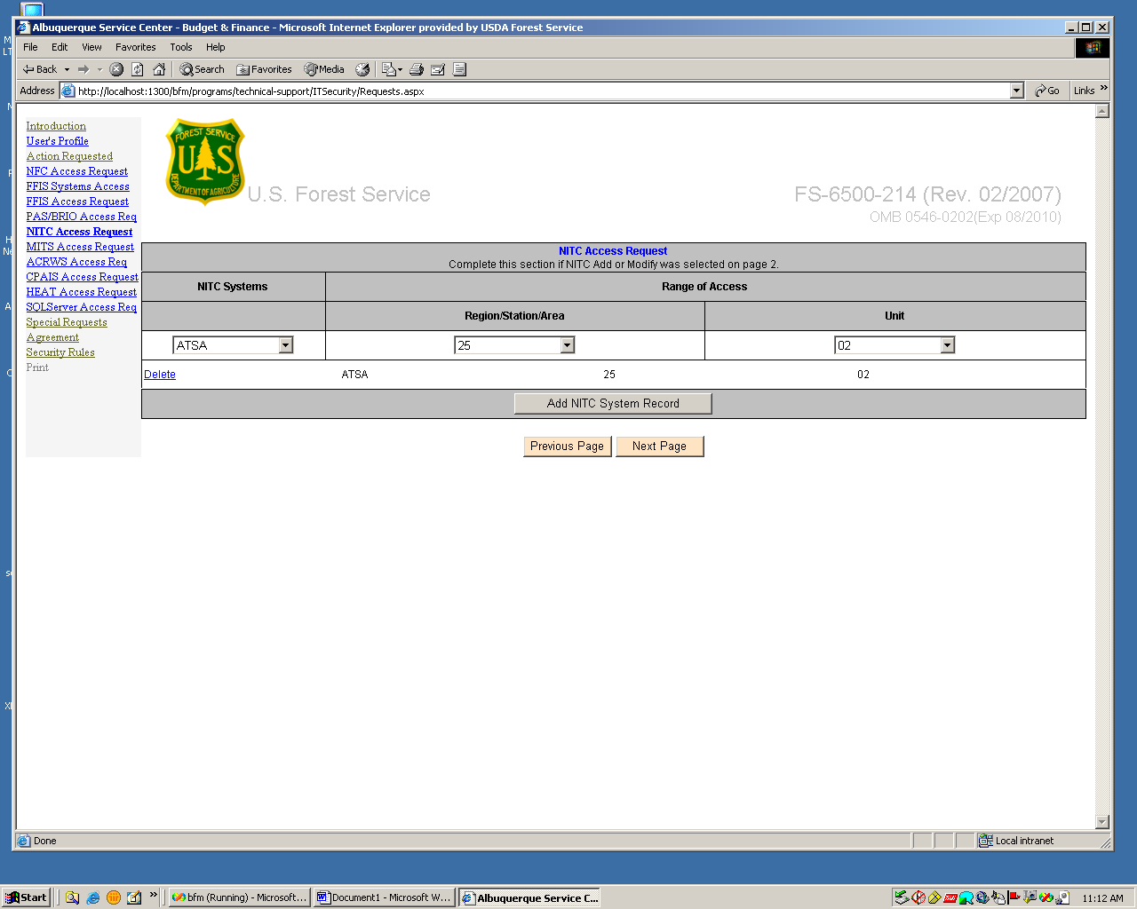The height and width of the screenshot is (909, 1137).
Task: Open the ACRWS Access Req link
Action: pyautogui.click(x=76, y=262)
